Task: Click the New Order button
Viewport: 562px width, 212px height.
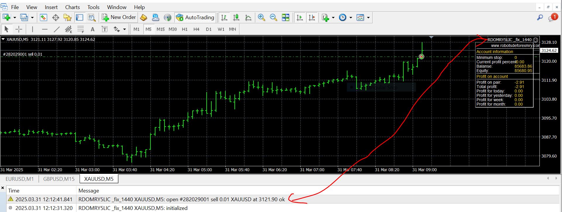Action: click(x=119, y=17)
